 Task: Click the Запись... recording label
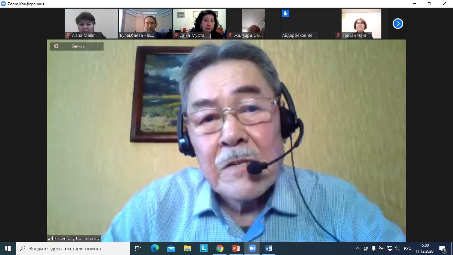(80, 46)
